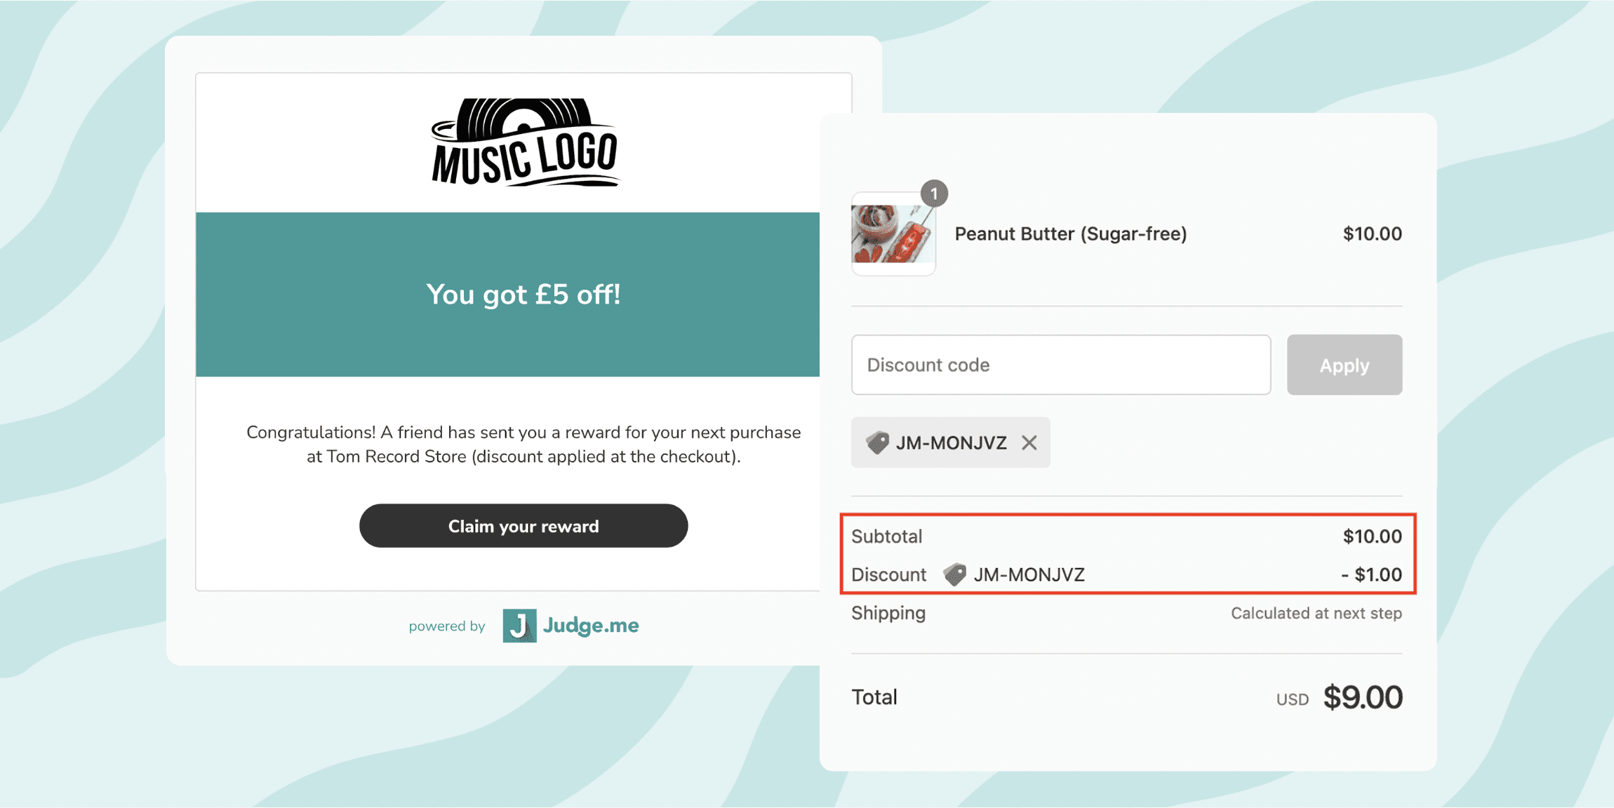The width and height of the screenshot is (1614, 808).
Task: Click the Music Logo vinyl record image
Action: tap(524, 142)
